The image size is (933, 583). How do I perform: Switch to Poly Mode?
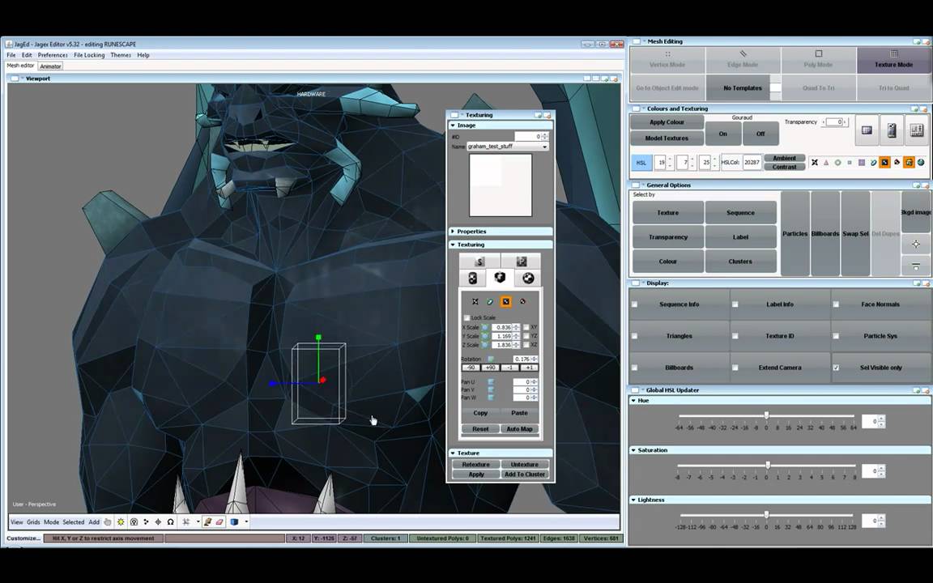coord(818,60)
